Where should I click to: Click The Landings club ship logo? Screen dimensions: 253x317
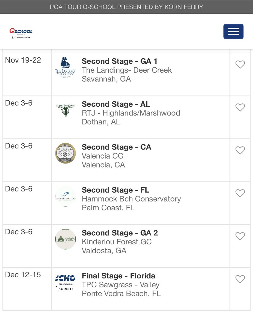(66, 67)
